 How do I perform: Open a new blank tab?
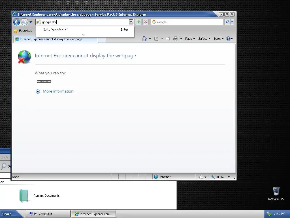tap(102, 40)
